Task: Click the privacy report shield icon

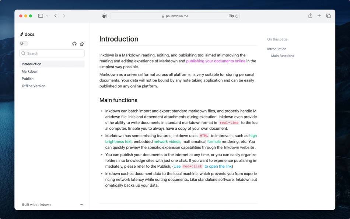Action: click(105, 16)
